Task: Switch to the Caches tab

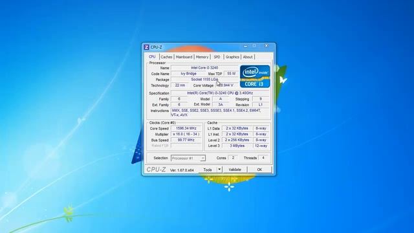Action: (x=166, y=57)
